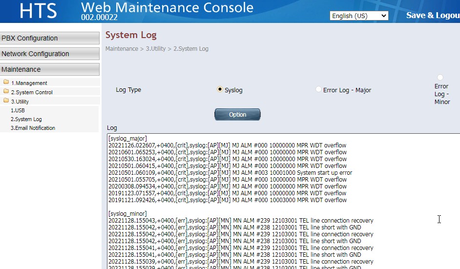Go to 3.Email Notification page
This screenshot has width=460, height=269.
pos(33,128)
